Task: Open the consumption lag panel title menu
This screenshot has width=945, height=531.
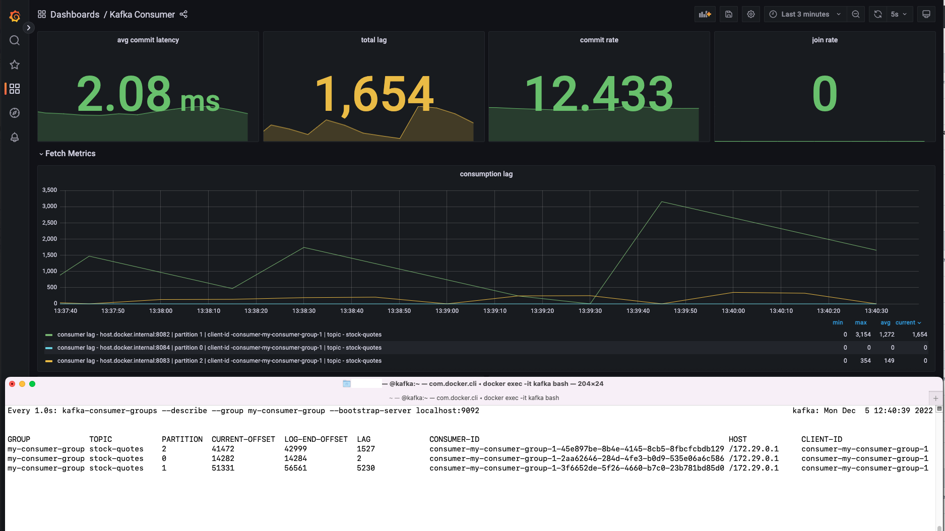Action: point(486,174)
